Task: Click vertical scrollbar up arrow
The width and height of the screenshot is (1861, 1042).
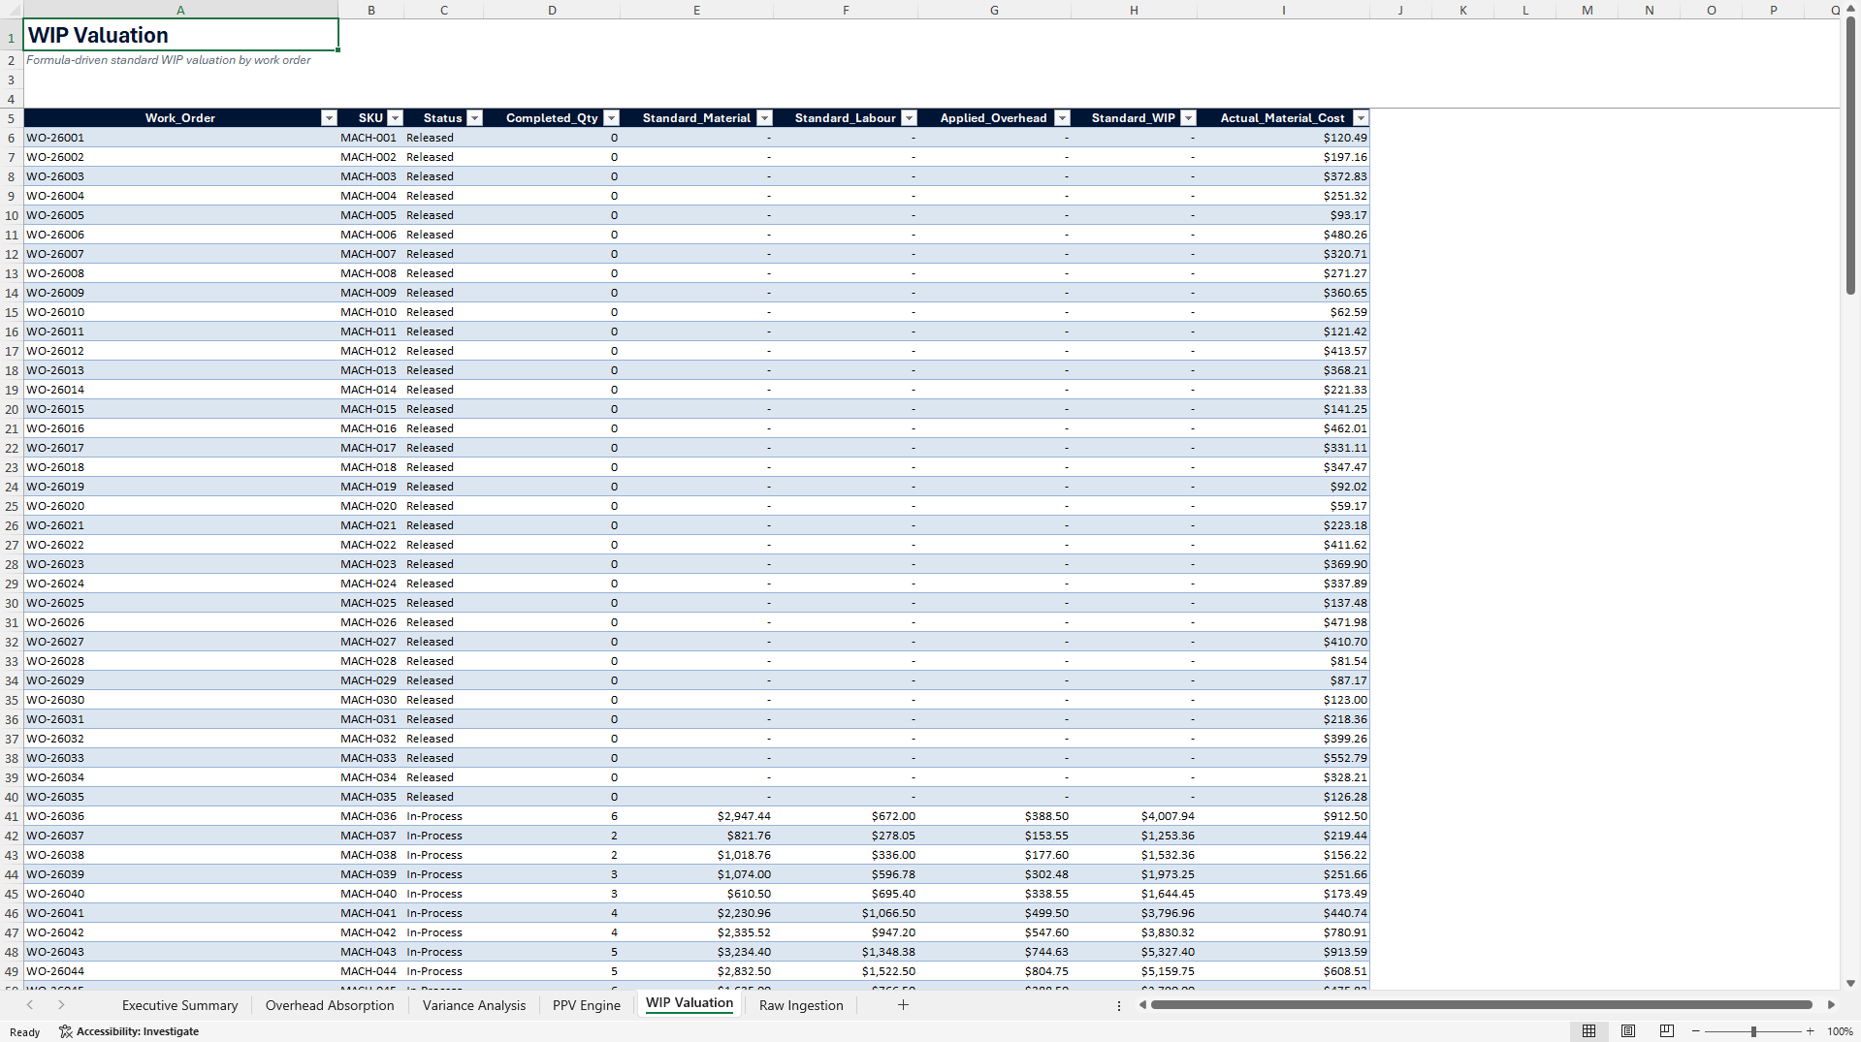Action: click(1850, 10)
